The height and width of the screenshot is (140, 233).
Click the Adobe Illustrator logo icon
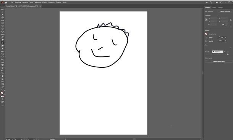(2, 2)
